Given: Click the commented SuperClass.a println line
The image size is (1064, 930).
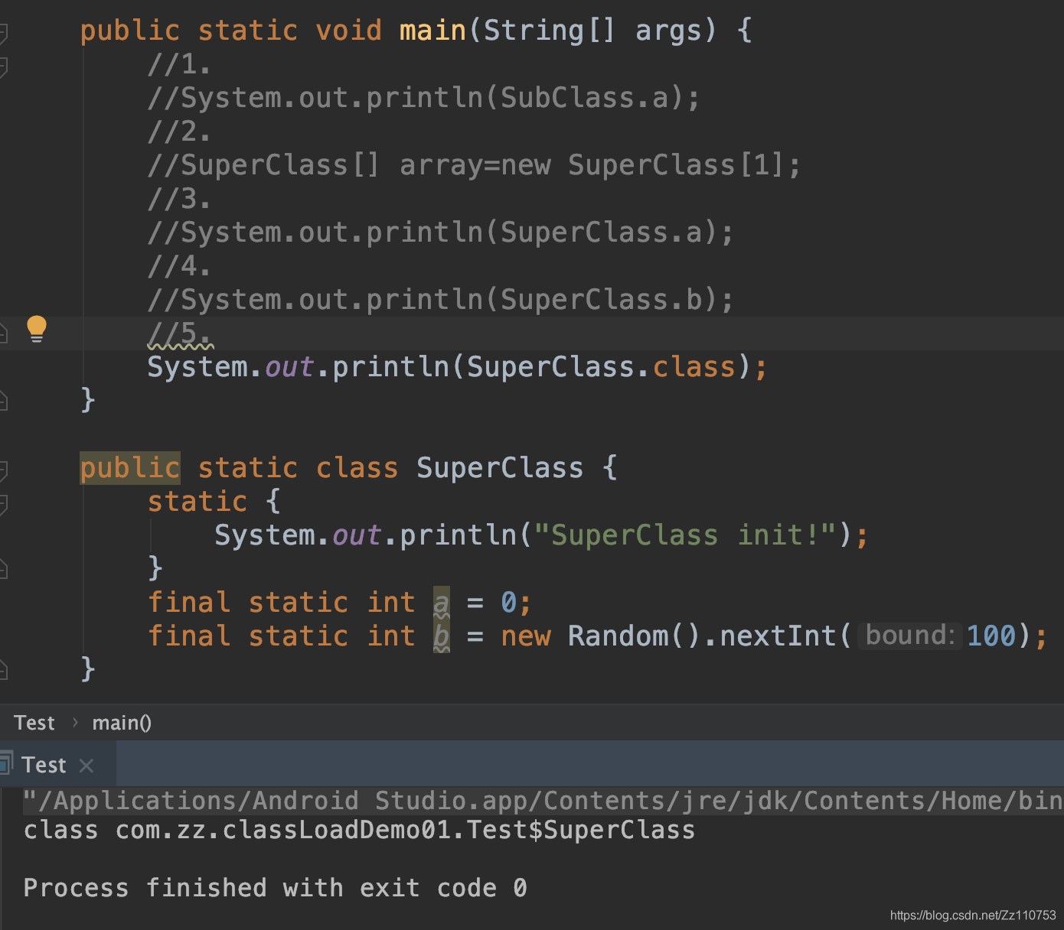Looking at the screenshot, I should tap(440, 232).
